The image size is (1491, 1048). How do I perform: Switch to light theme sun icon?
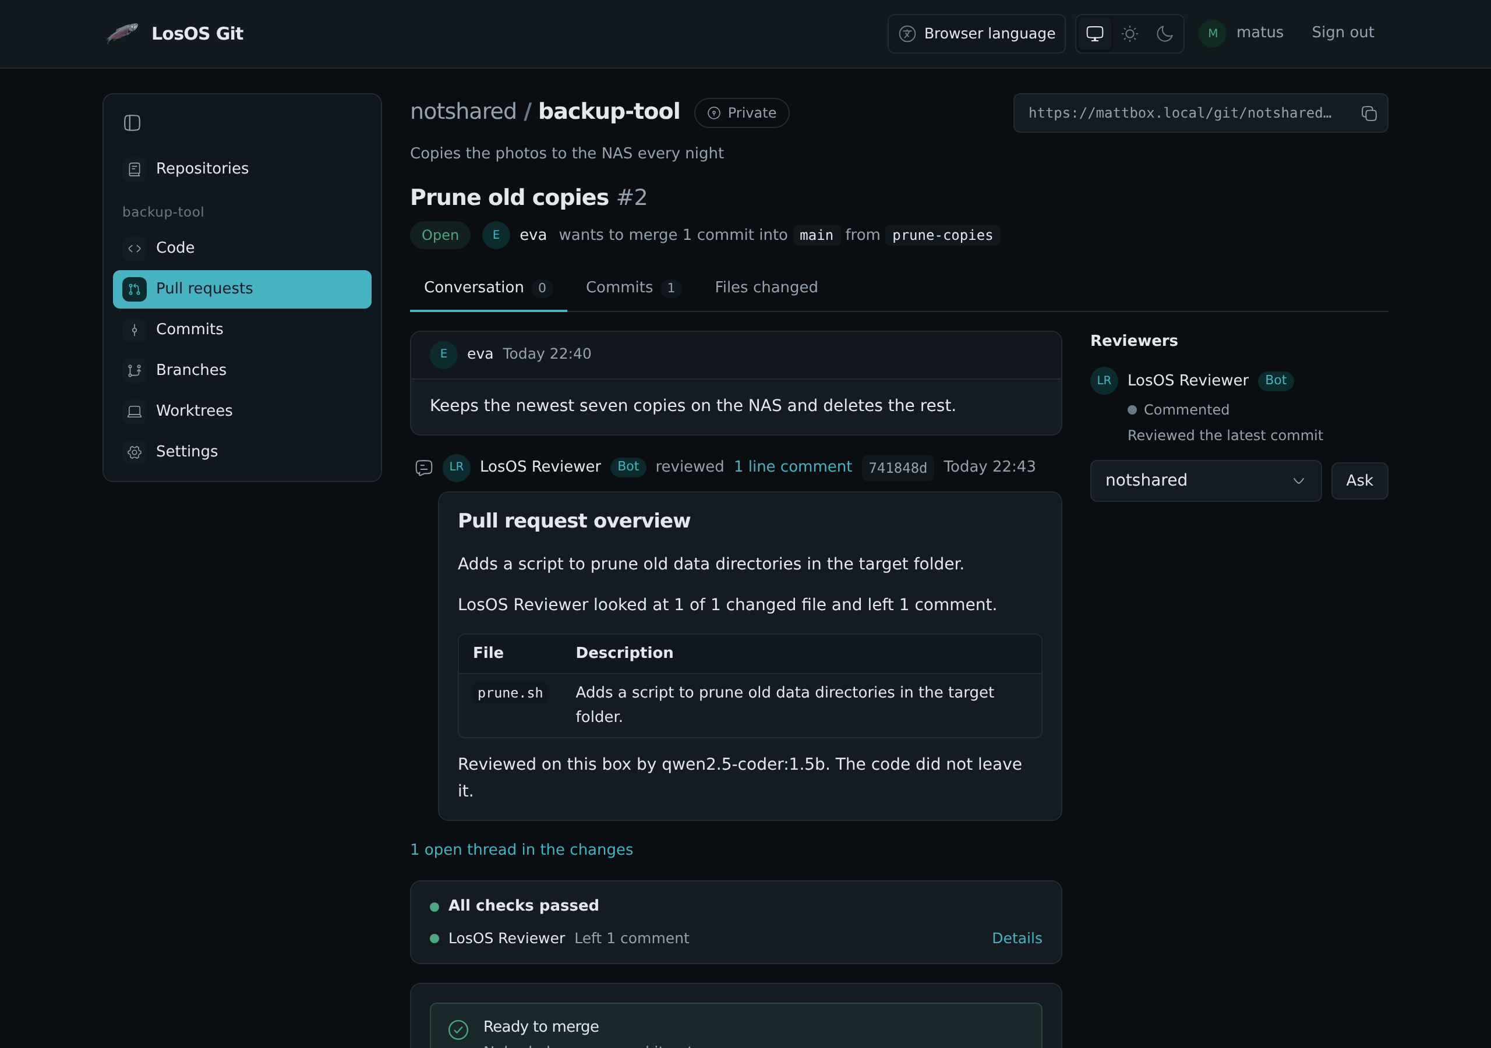[1130, 34]
